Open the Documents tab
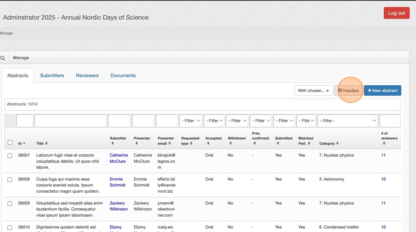This screenshot has width=416, height=232. (123, 75)
